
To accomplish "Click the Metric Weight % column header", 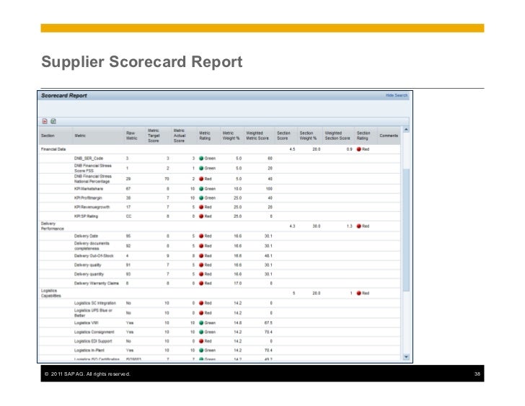I will coord(231,136).
